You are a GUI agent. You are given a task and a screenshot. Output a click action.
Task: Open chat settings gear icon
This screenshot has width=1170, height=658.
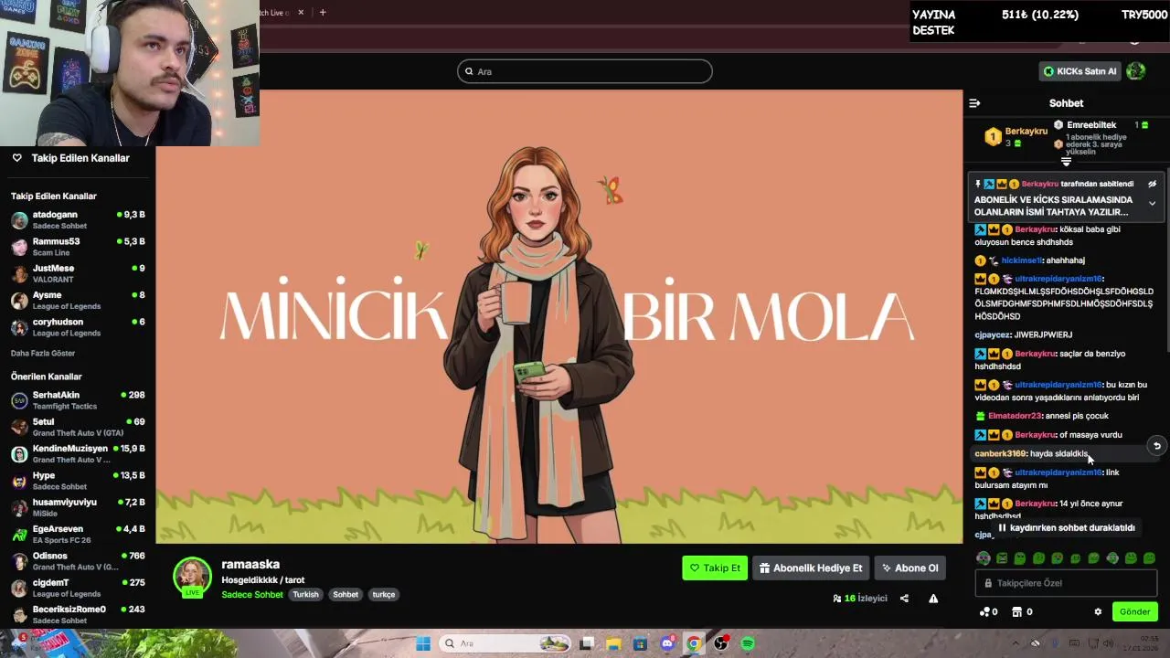pos(1098,611)
